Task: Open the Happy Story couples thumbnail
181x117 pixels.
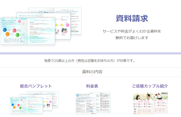Action: point(150,103)
